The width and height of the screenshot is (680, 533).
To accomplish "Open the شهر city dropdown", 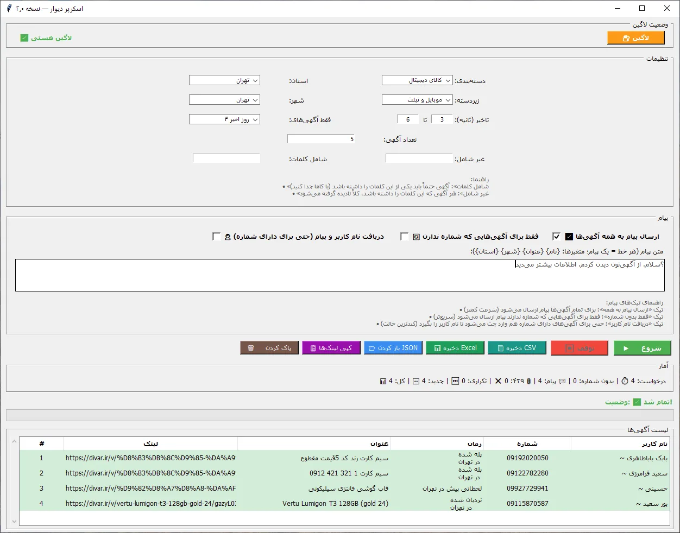I will (x=224, y=100).
